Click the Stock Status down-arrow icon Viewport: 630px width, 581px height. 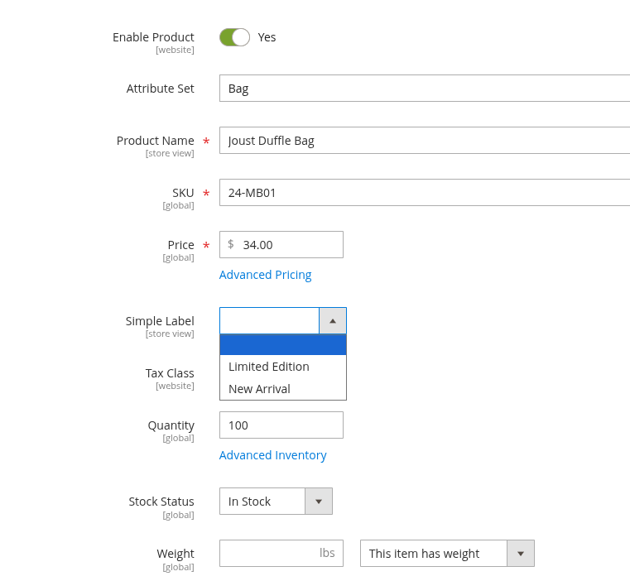point(319,502)
